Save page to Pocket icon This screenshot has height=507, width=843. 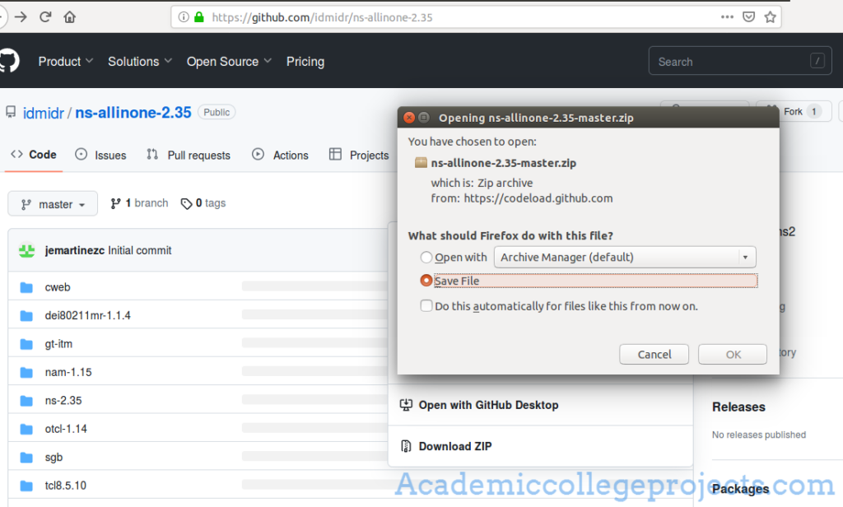click(748, 17)
